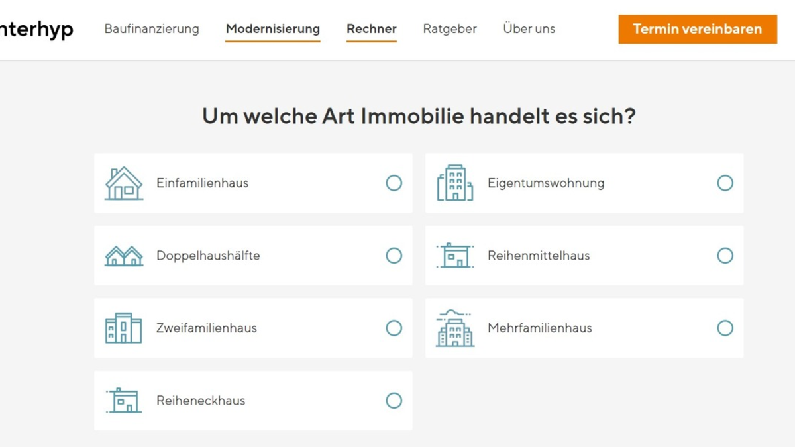The width and height of the screenshot is (795, 447).
Task: Click the Doppelhaushälfte twin-house icon
Action: click(123, 256)
